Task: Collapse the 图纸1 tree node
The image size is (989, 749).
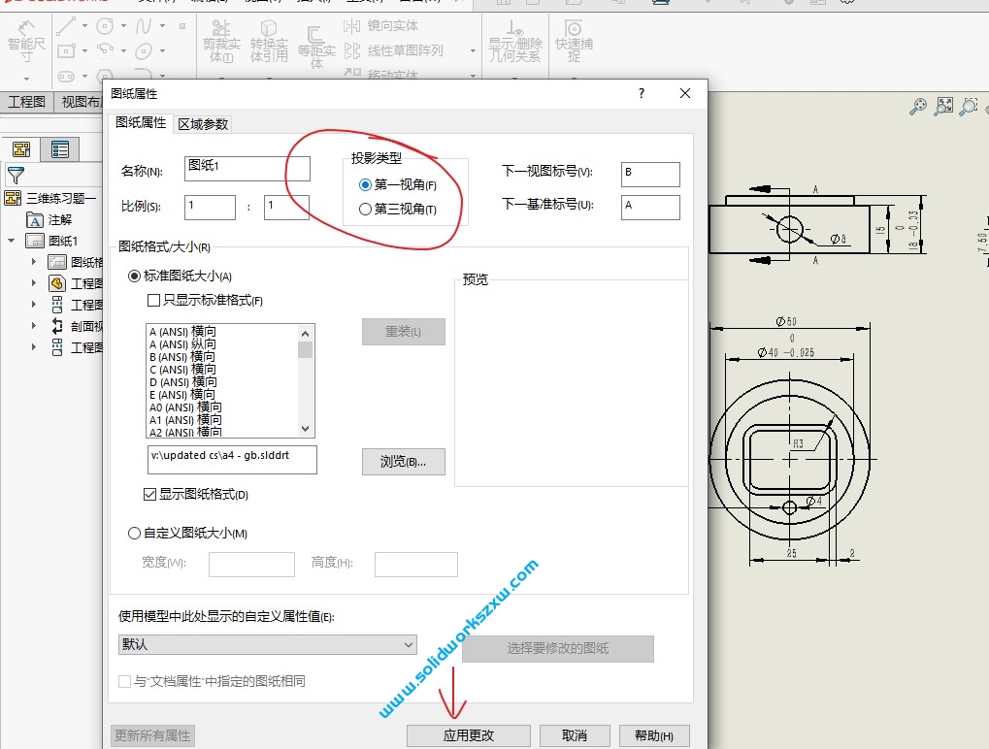Action: pos(12,241)
